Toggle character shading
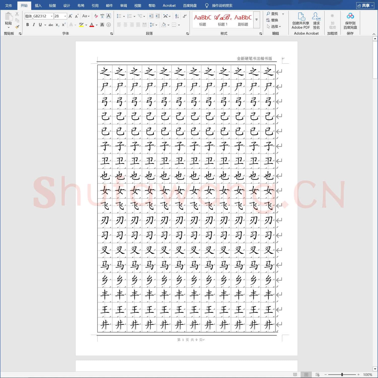This screenshot has width=378, height=378. tap(102, 25)
